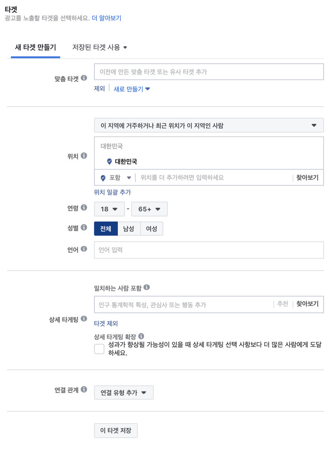Click info icon beside 성별 label

pyautogui.click(x=84, y=227)
